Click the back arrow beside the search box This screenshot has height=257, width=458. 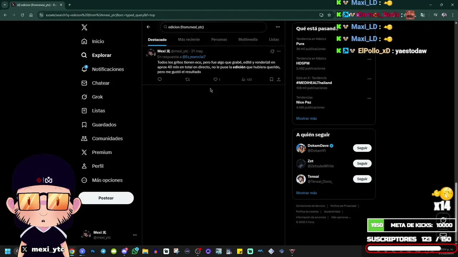[148, 27]
